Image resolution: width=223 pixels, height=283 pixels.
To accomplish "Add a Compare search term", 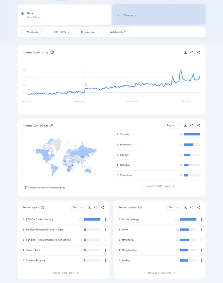I will click(159, 15).
